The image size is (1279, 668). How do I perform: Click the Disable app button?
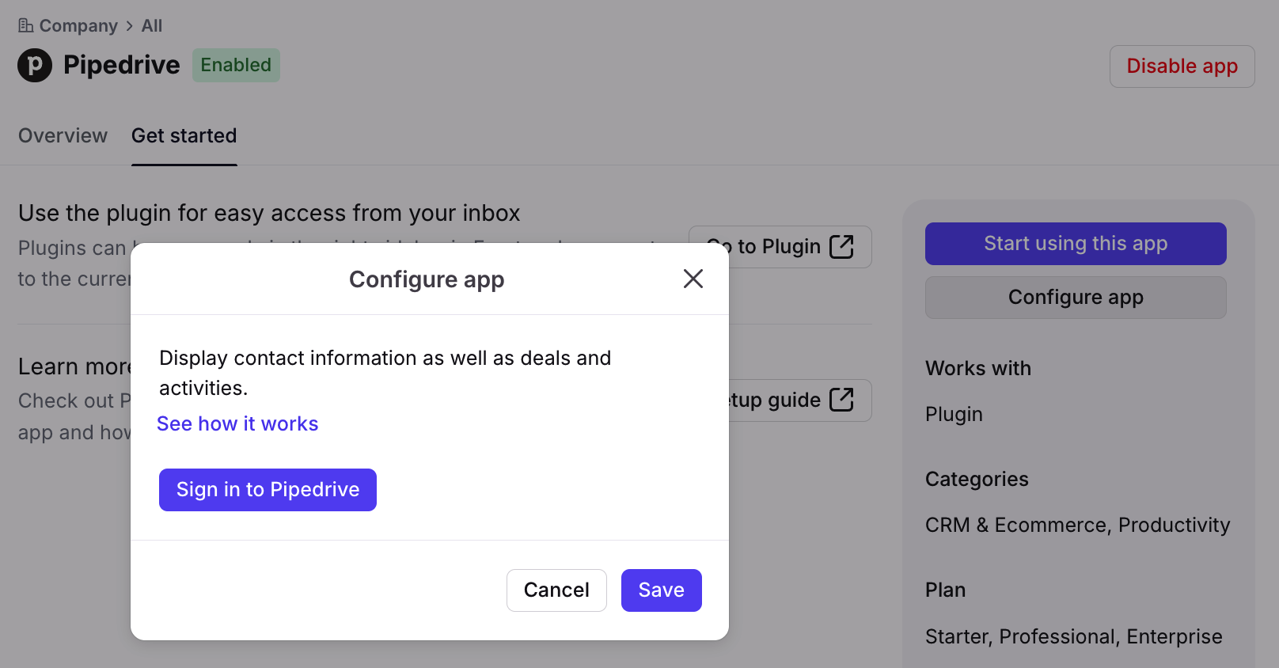pos(1182,66)
